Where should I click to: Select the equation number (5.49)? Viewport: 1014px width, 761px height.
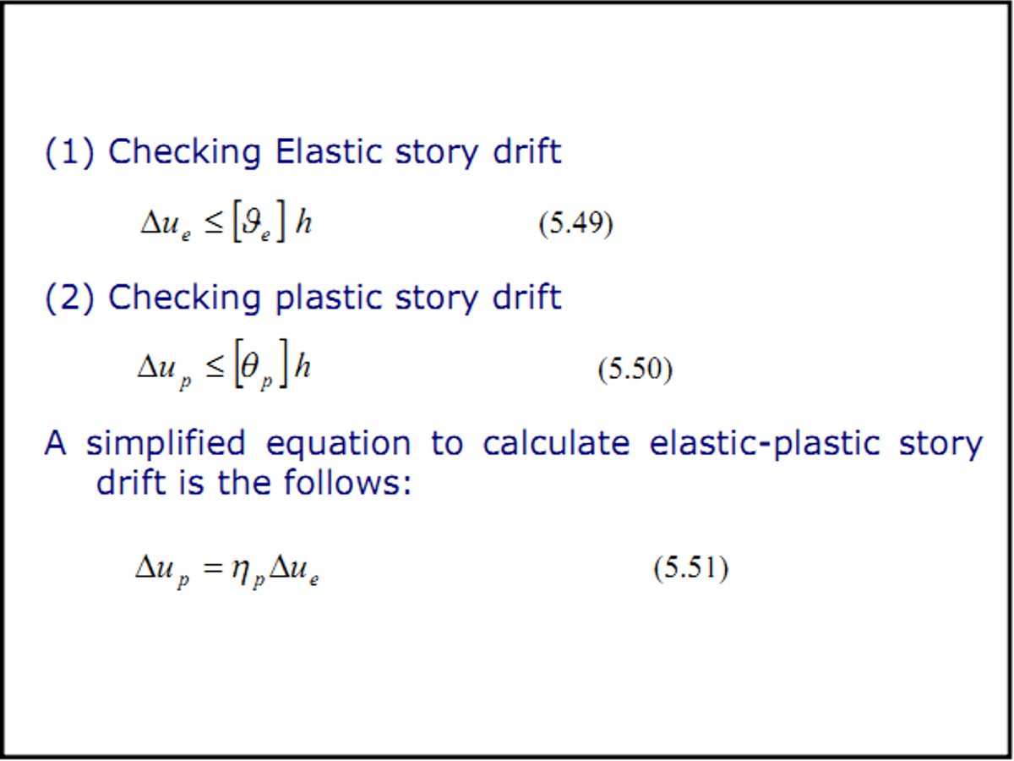pyautogui.click(x=575, y=224)
